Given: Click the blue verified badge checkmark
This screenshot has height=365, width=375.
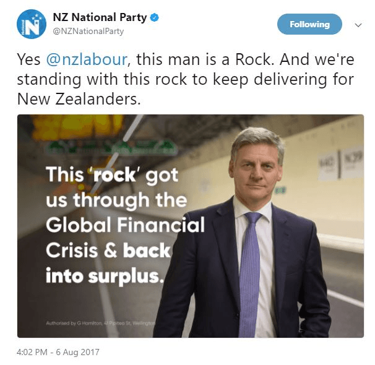Looking at the screenshot, I should click(155, 18).
